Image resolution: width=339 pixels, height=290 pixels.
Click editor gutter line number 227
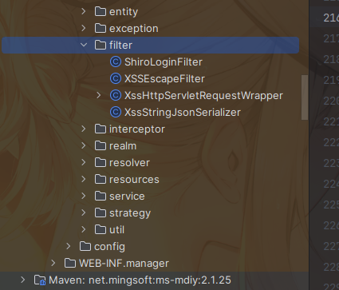331,246
